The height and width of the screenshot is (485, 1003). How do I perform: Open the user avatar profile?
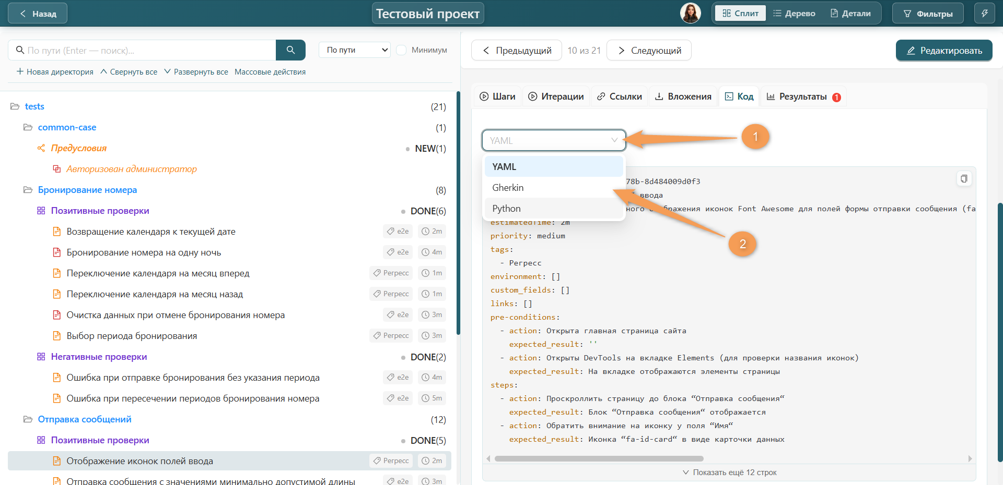pyautogui.click(x=690, y=13)
